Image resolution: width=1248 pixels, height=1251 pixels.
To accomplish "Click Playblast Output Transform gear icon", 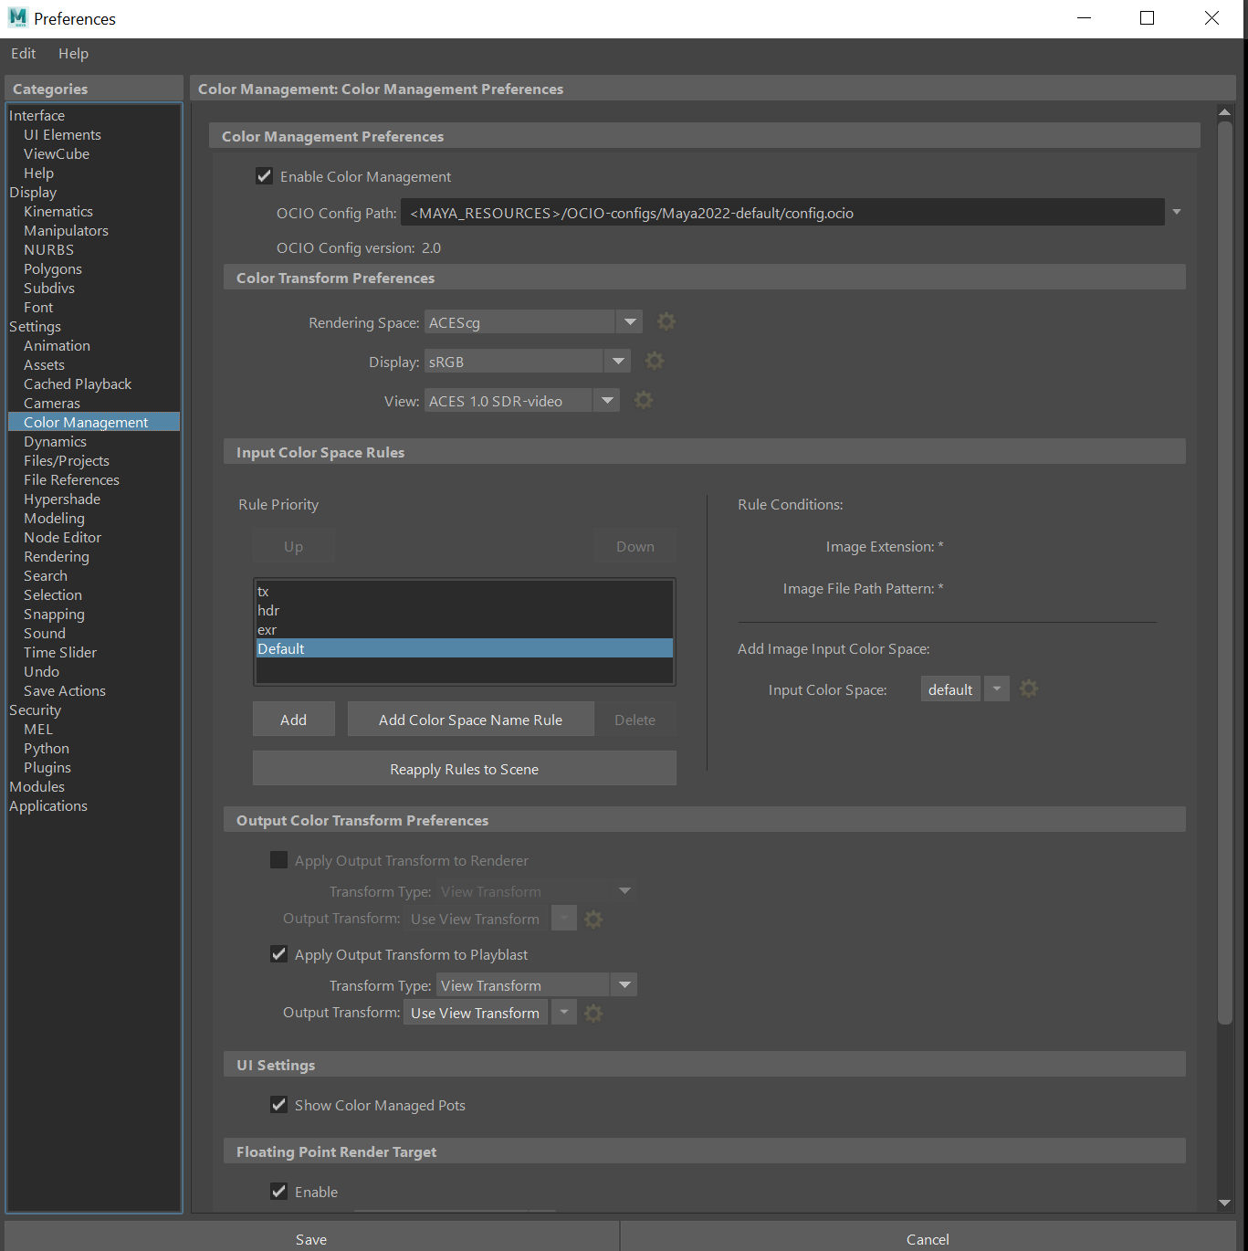I will [x=593, y=1013].
